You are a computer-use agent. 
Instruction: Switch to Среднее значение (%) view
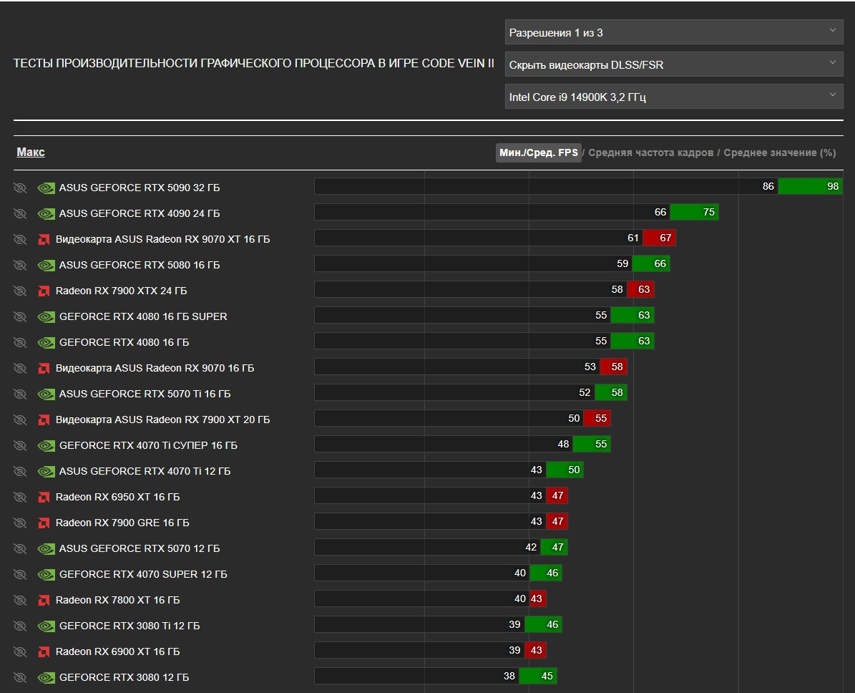tap(779, 152)
